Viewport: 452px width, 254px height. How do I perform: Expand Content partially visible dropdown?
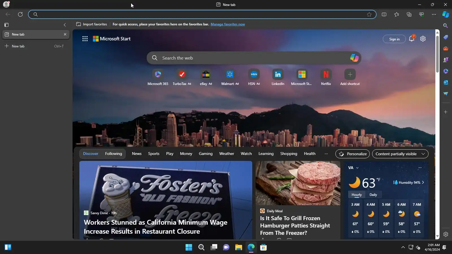pos(400,154)
